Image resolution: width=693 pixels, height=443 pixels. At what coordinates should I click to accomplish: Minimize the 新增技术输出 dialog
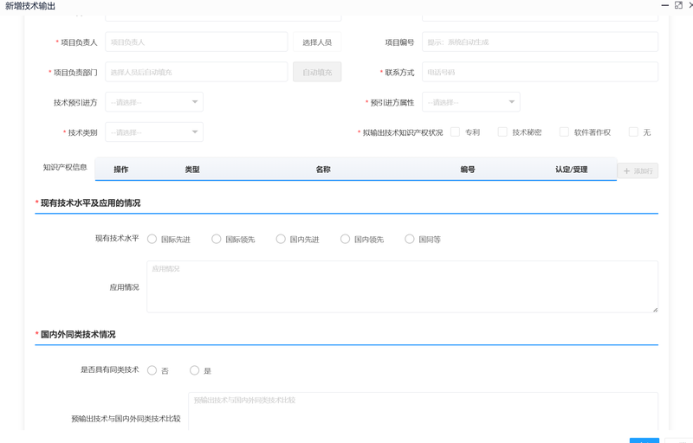pyautogui.click(x=665, y=5)
